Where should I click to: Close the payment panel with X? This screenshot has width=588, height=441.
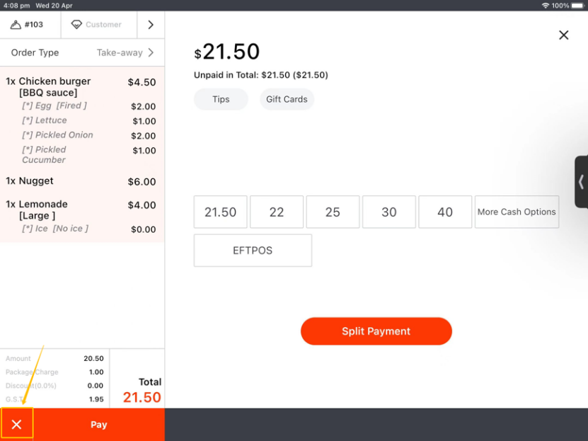(x=563, y=35)
